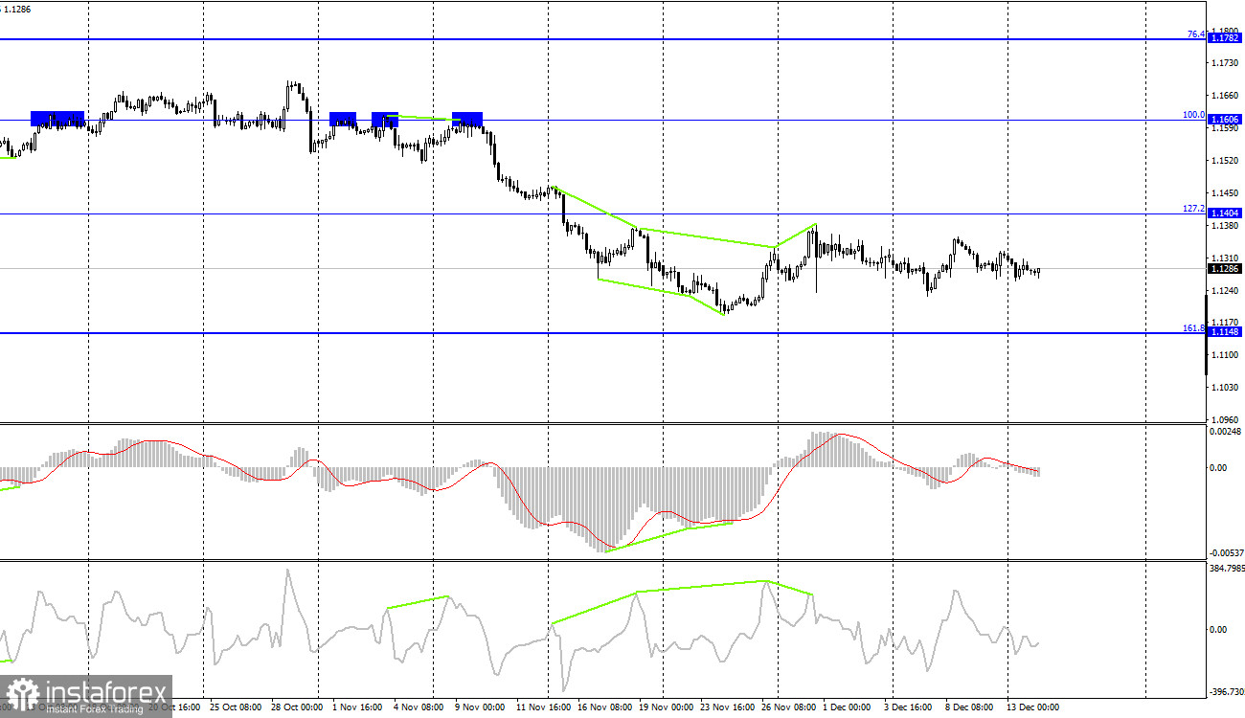Click the 3 Dec 16:00 date label
This screenshot has width=1245, height=718.
[908, 708]
